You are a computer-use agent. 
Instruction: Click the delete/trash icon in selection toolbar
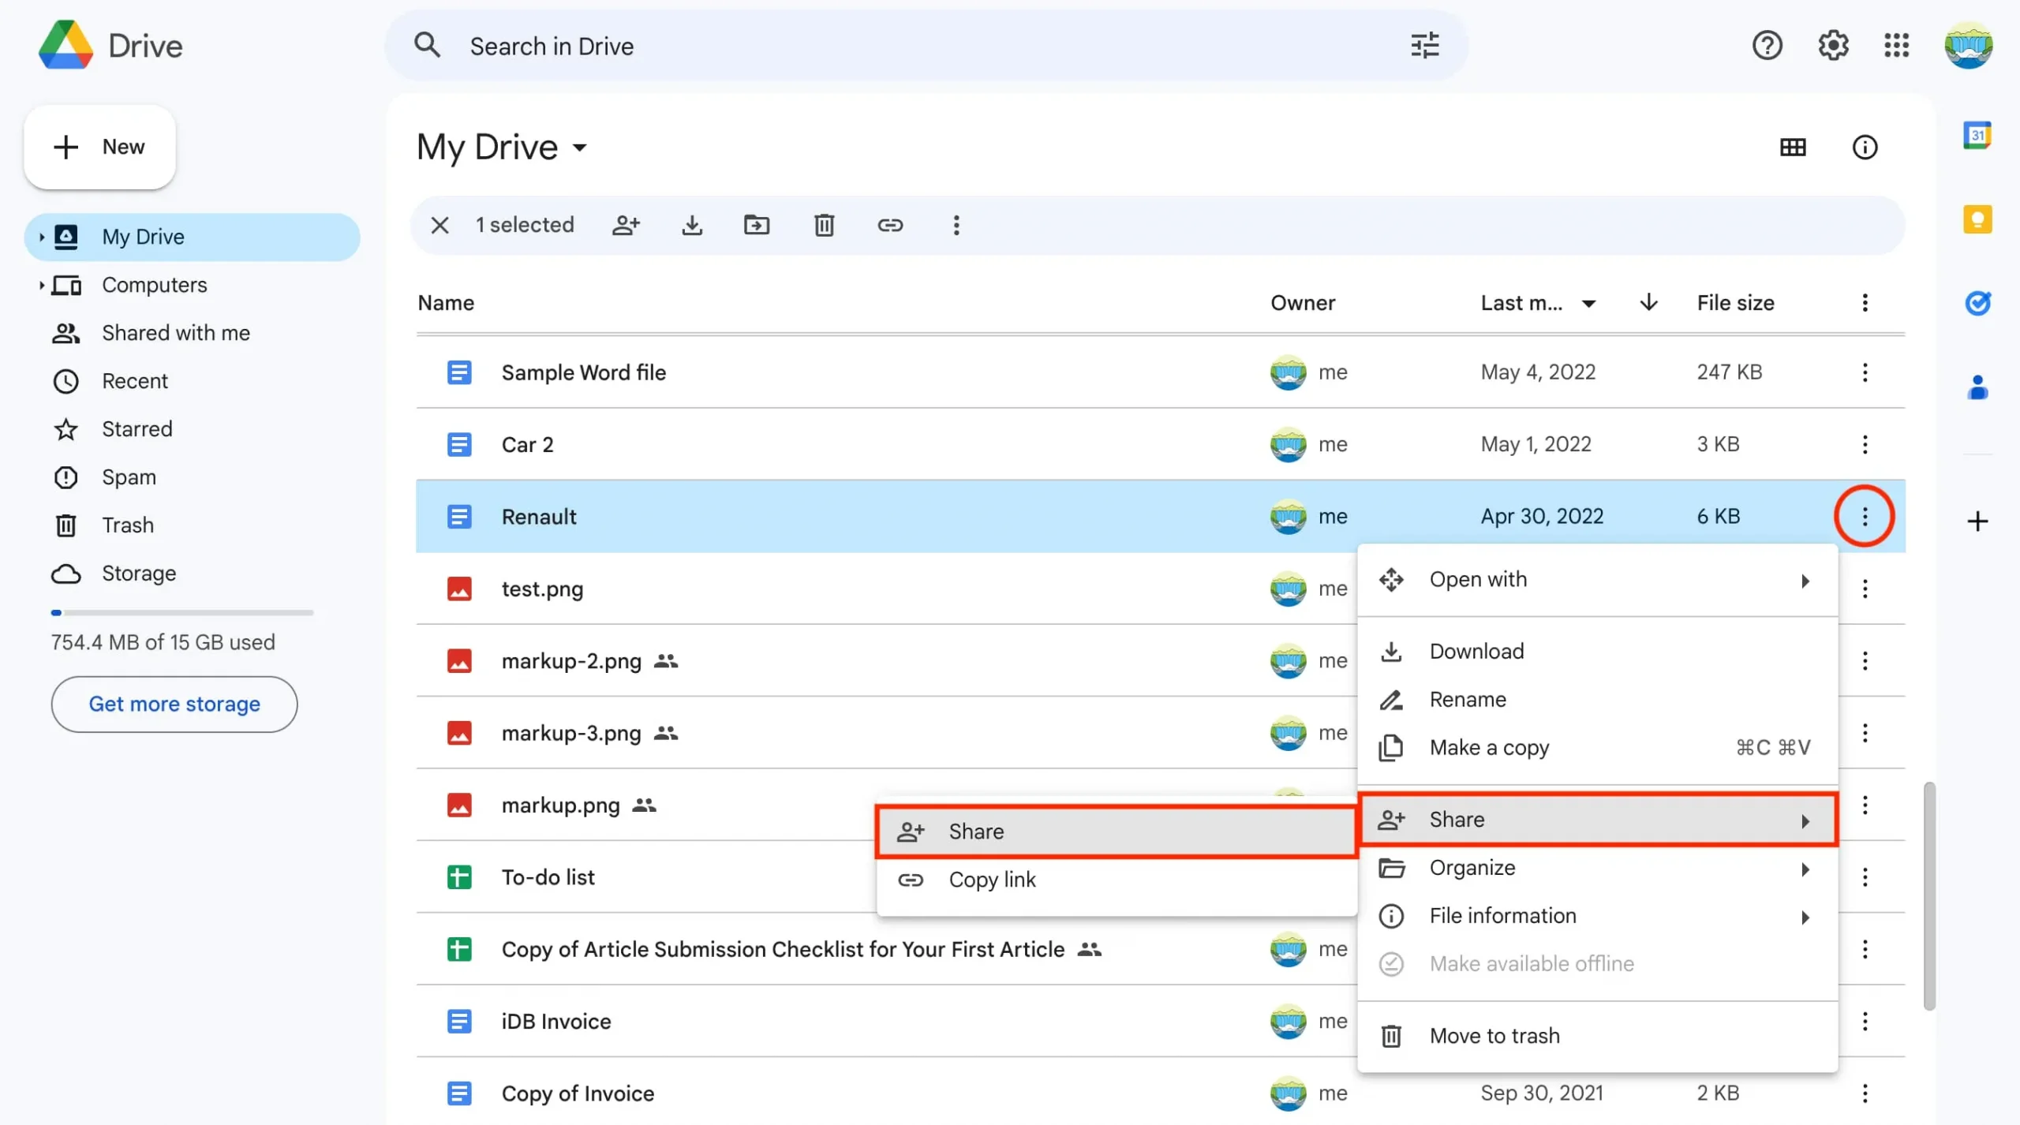tap(823, 226)
